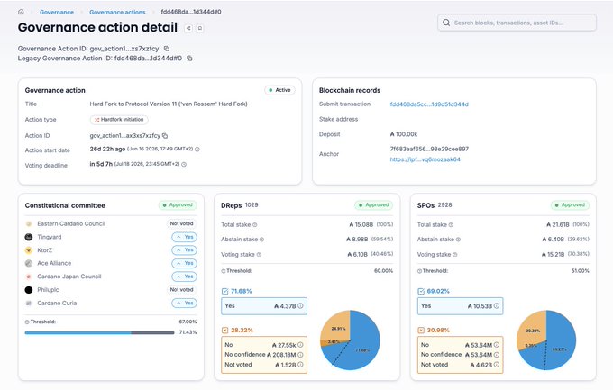Copy the Legacy Governance Action ID

point(189,59)
